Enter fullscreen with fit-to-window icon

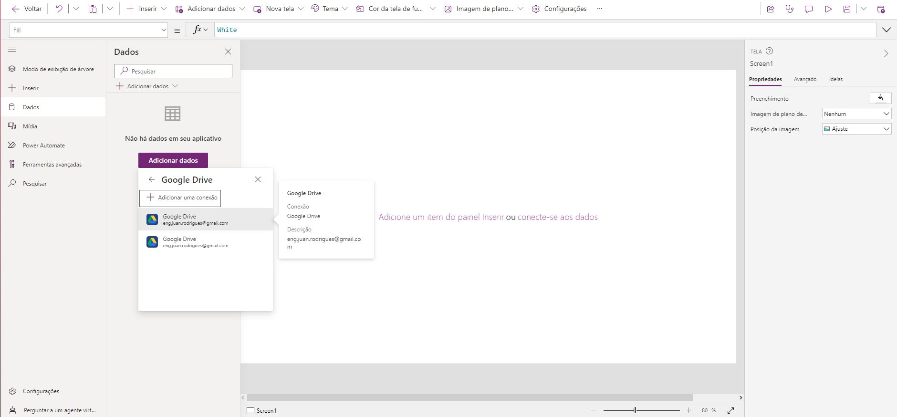click(730, 410)
